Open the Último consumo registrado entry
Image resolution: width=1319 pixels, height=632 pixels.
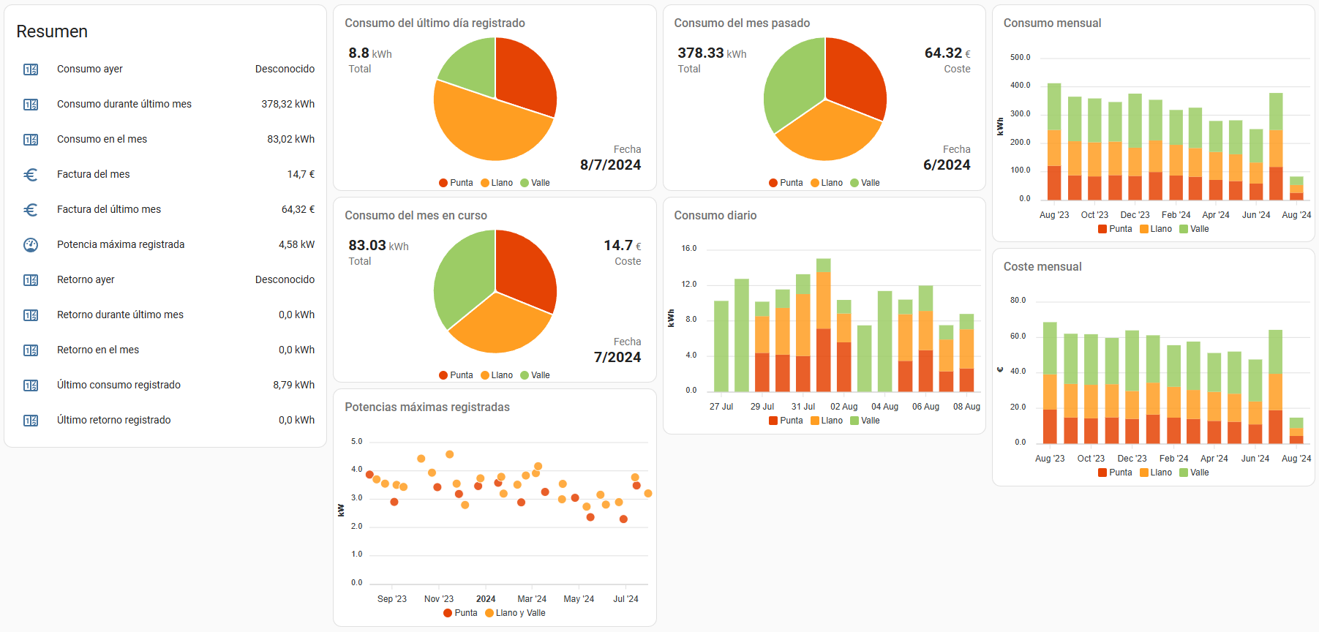point(165,385)
